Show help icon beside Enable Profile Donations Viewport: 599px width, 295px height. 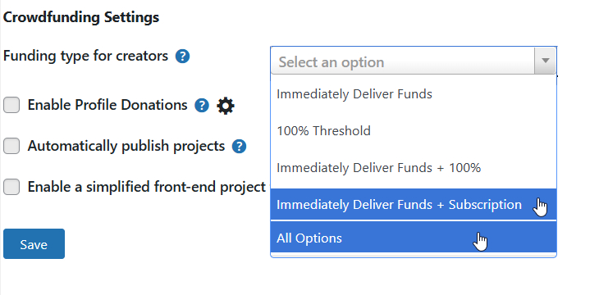[201, 106]
